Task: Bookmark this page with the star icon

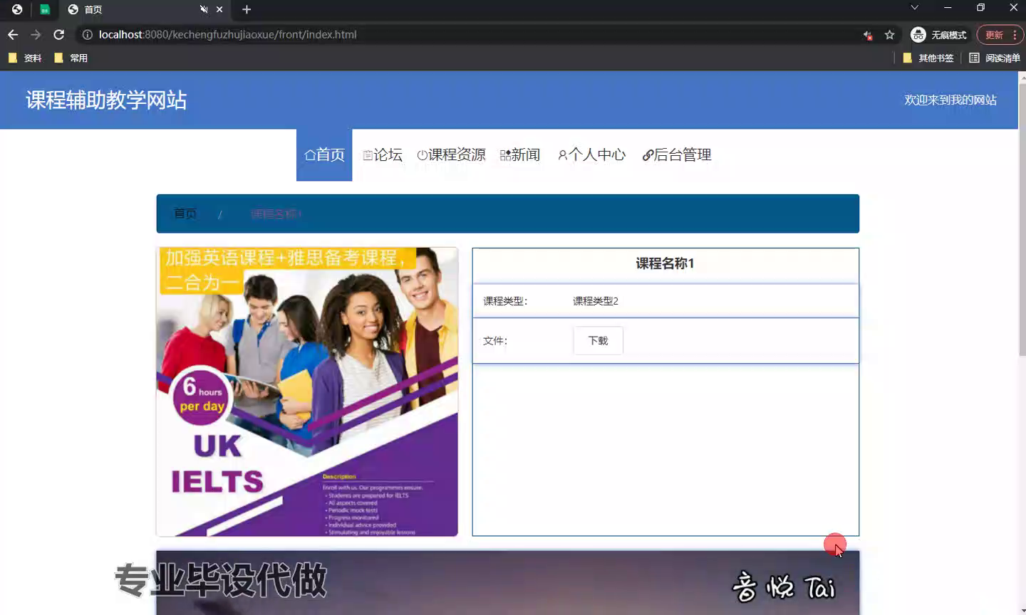Action: coord(889,35)
